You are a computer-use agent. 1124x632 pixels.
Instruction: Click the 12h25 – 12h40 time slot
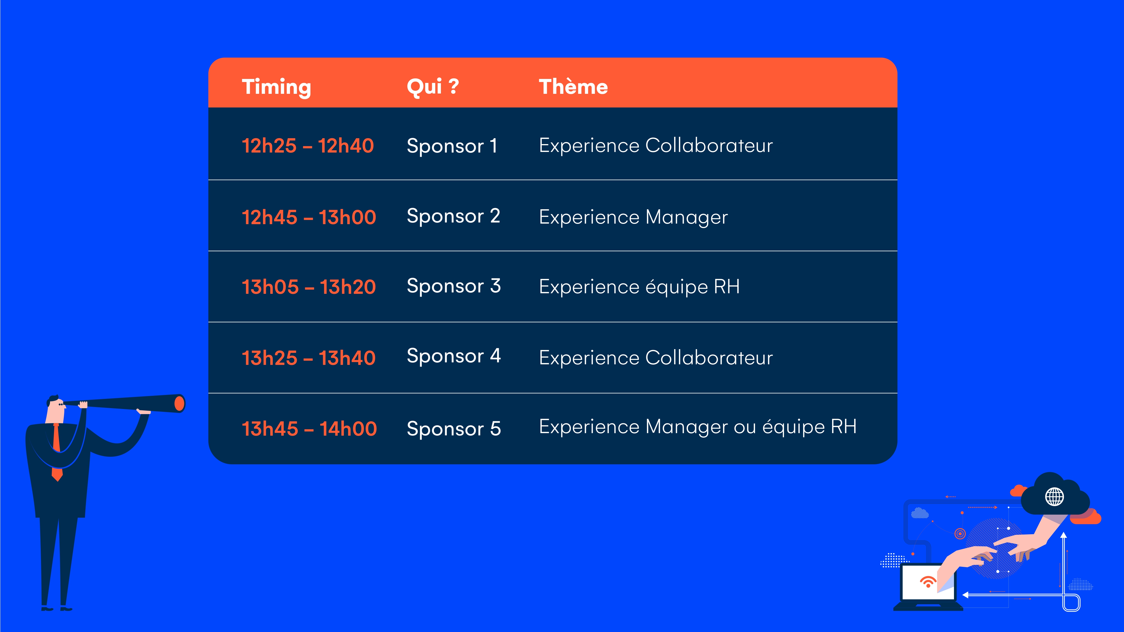[x=308, y=146]
